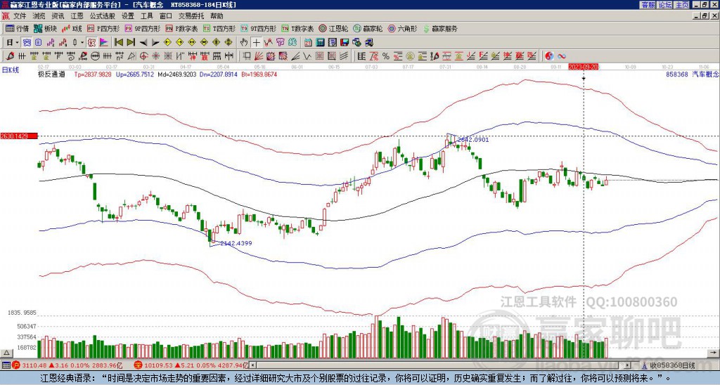Toggle the 权 adjustment button
Image resolution: width=720 pixels, height=385 pixels.
coord(91,43)
